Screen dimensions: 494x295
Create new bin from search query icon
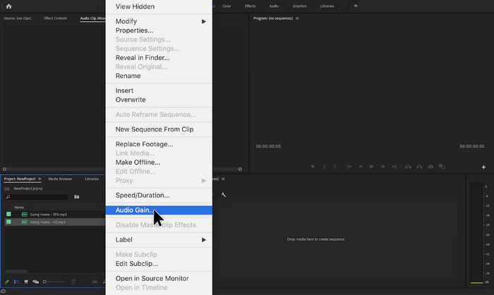pos(76,196)
